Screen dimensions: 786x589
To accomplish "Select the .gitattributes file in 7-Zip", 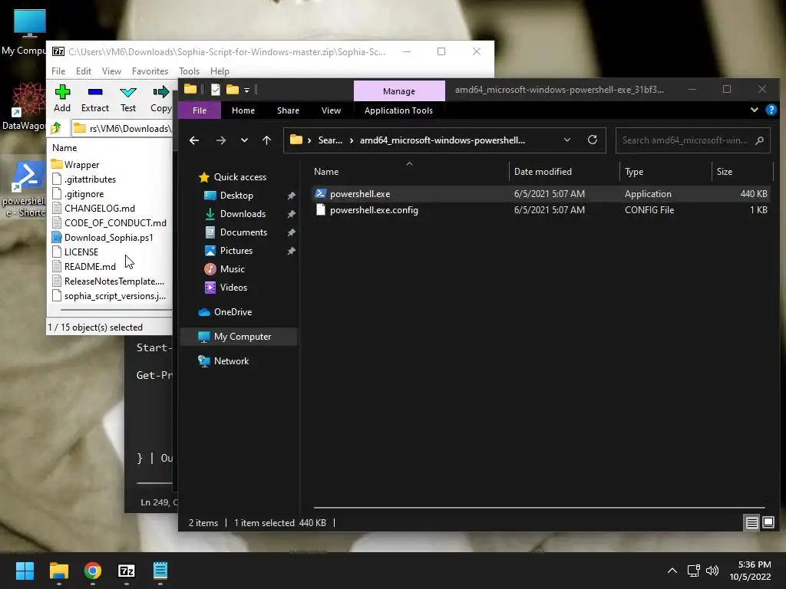I will click(84, 179).
